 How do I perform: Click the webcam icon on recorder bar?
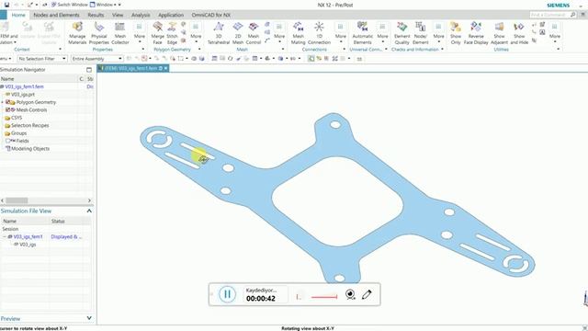tap(350, 294)
